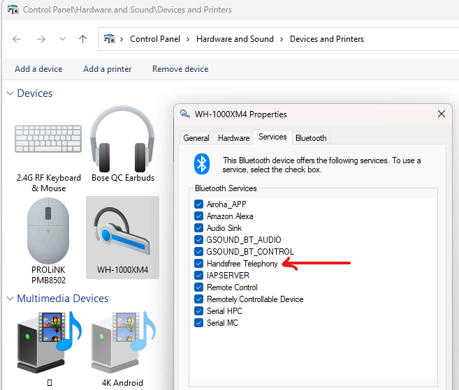
Task: Select the Services tab
Action: tap(272, 137)
